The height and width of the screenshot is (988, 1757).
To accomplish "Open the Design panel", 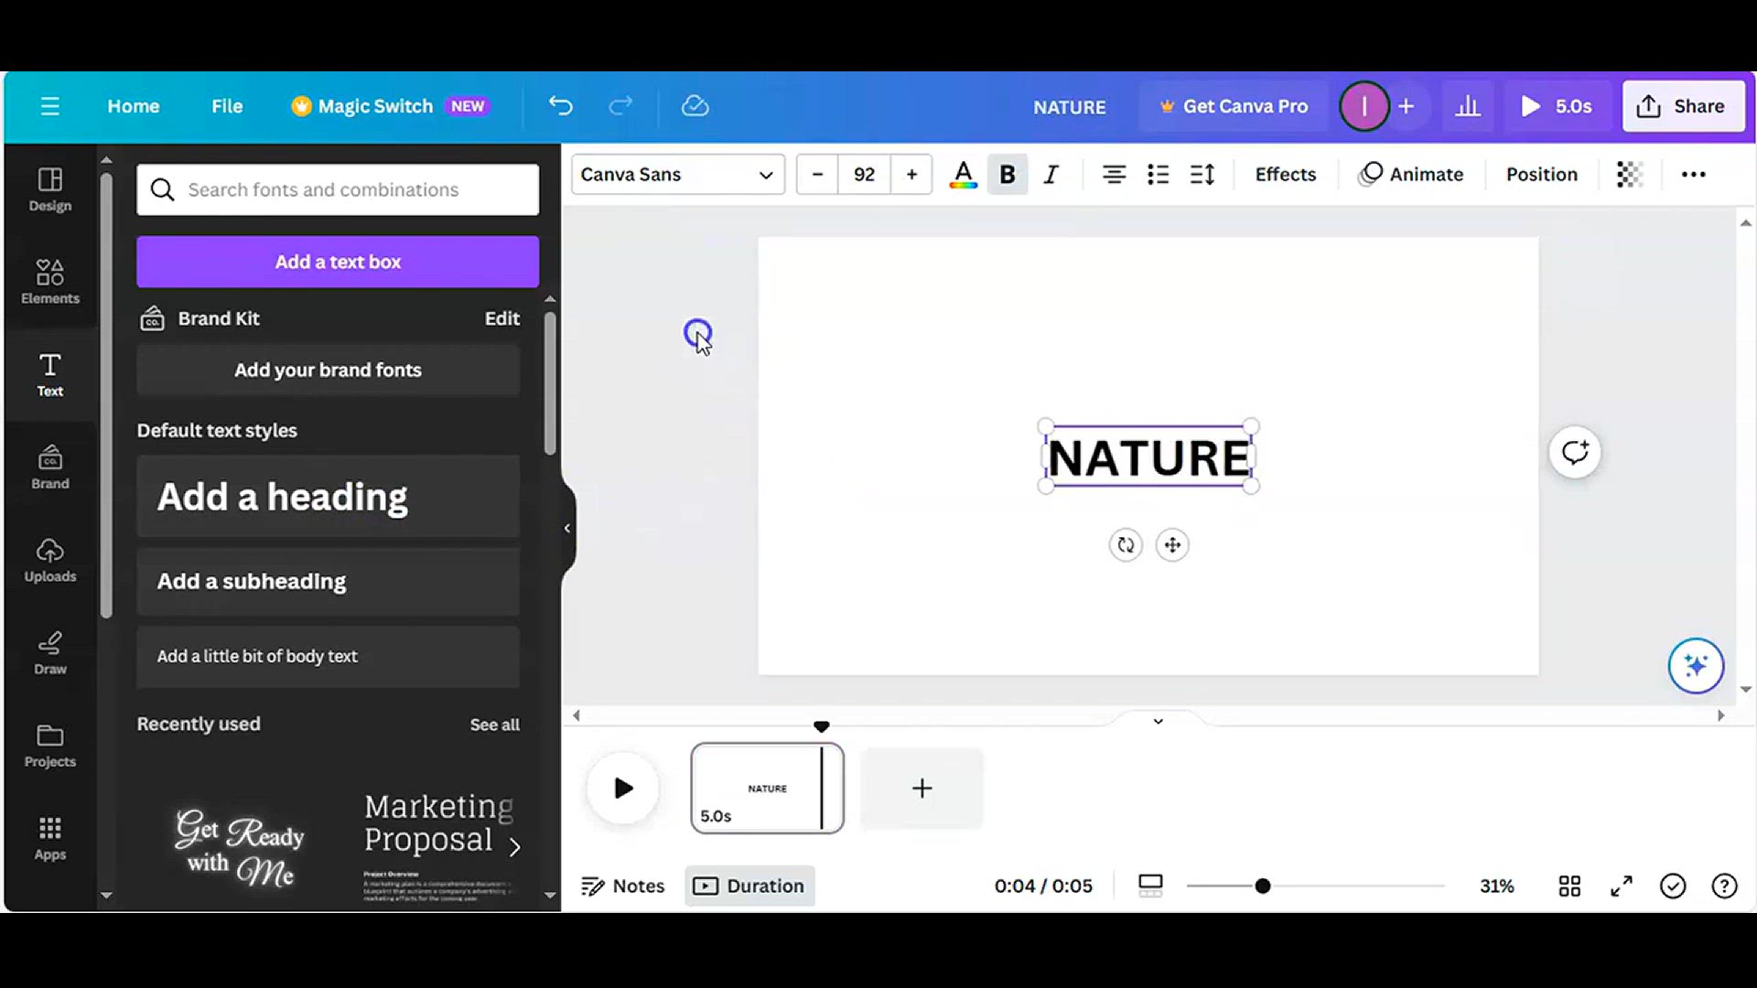I will [x=50, y=189].
